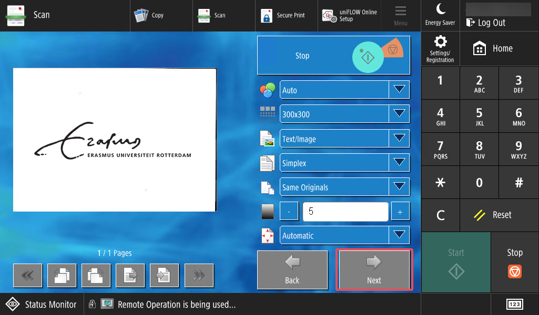539x315 pixels.
Task: Open the Same Originals dropdown
Action: tap(345, 187)
